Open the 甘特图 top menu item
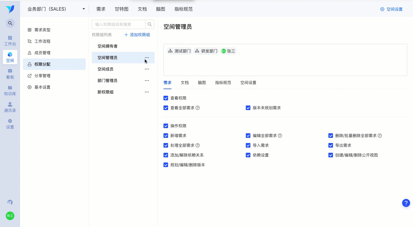Screen dimensions: 413x227 [122, 9]
